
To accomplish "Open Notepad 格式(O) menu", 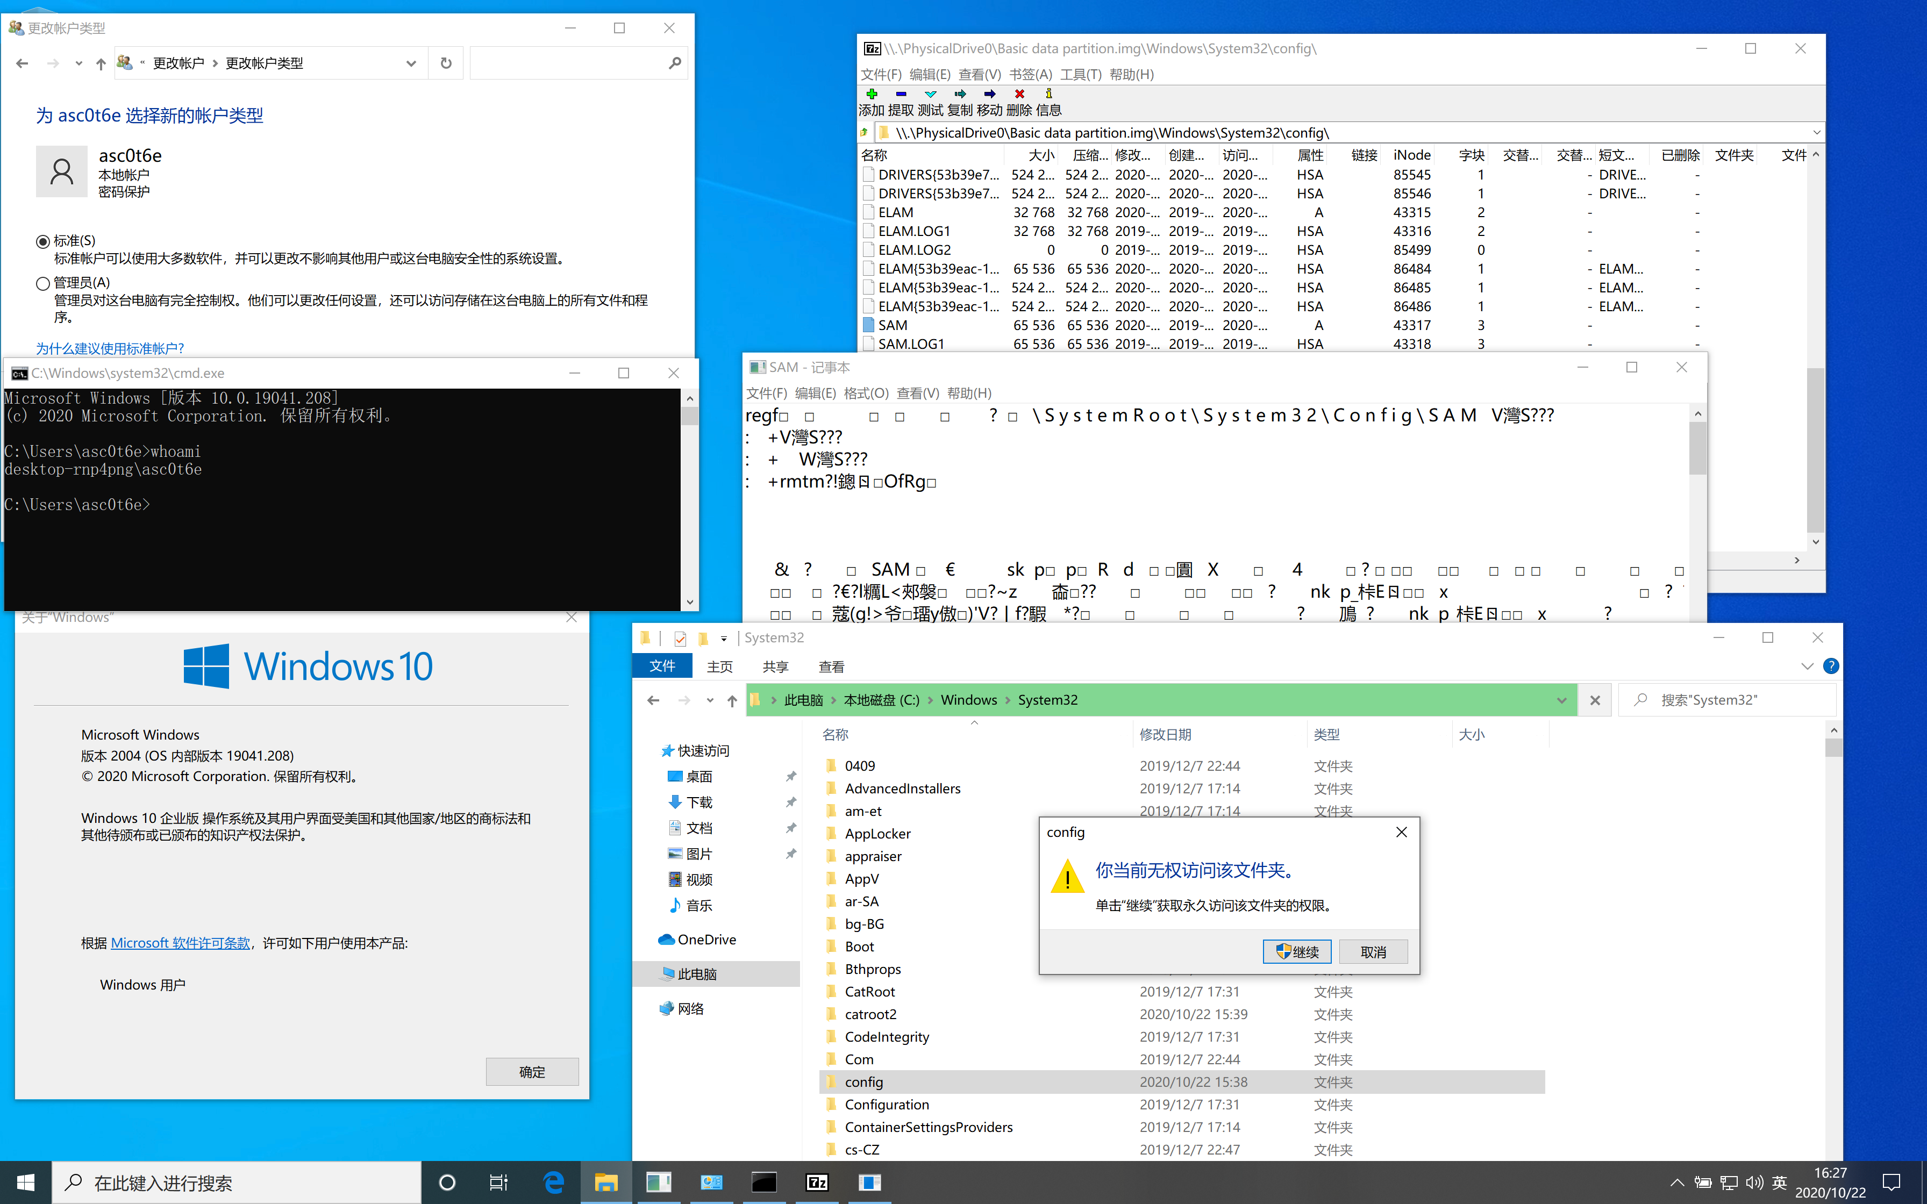I will pos(866,393).
